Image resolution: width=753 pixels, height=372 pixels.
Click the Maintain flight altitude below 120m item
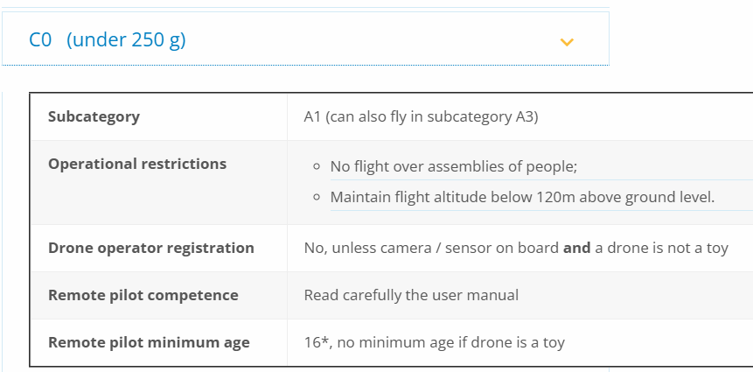(522, 197)
